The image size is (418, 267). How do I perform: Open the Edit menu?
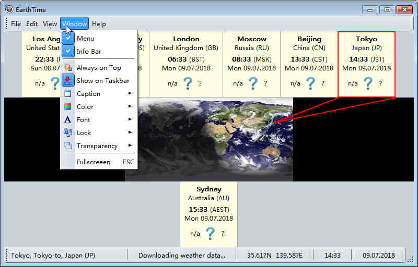pos(32,24)
